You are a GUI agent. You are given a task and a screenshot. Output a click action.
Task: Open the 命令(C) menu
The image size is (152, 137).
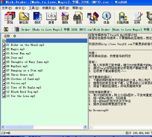coord(20,8)
